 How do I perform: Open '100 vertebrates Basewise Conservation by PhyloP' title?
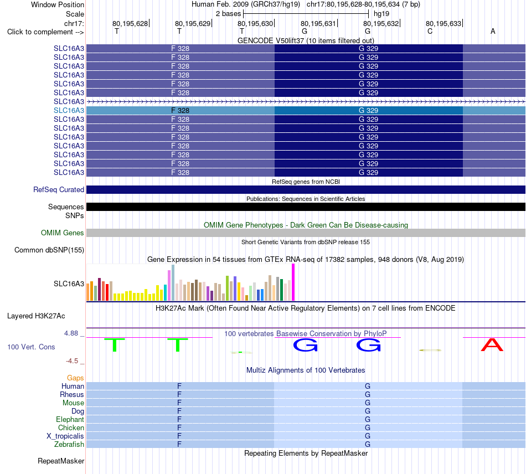(306, 334)
